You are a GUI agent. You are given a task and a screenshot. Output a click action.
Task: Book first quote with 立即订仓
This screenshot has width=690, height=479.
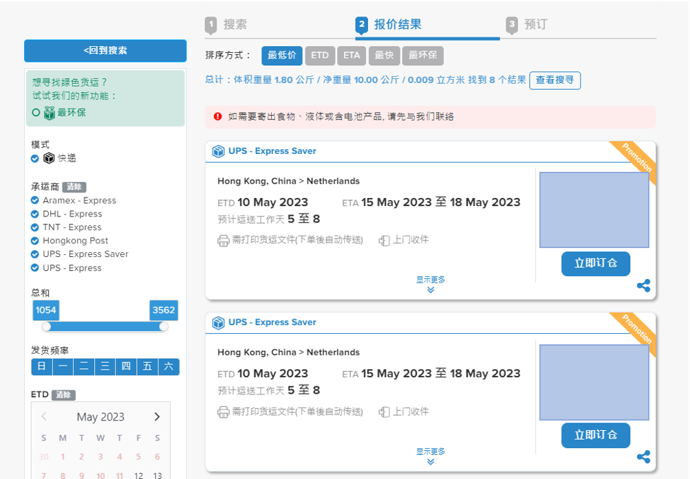pos(596,264)
